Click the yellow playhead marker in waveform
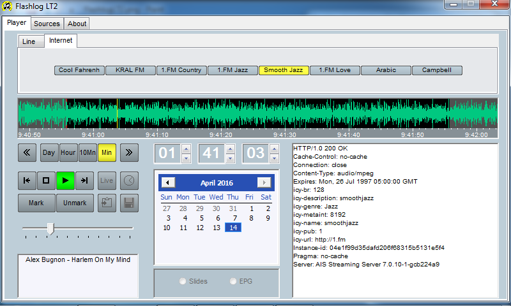 coord(118,114)
